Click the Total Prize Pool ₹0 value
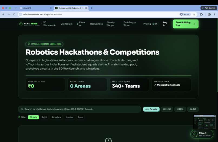The height and width of the screenshot is (142, 218). coord(31,86)
